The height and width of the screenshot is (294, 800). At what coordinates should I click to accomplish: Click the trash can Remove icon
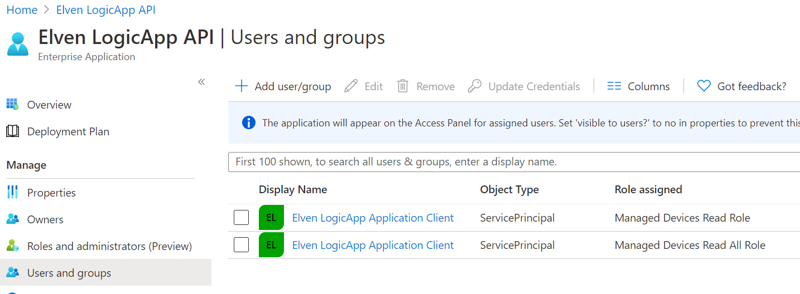point(403,86)
